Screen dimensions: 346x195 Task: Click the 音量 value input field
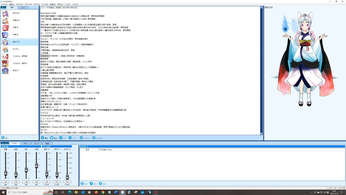coord(5,182)
